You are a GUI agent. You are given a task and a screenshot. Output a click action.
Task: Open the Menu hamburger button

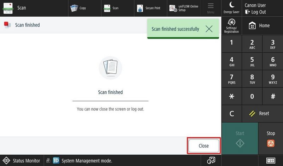[x=211, y=8]
